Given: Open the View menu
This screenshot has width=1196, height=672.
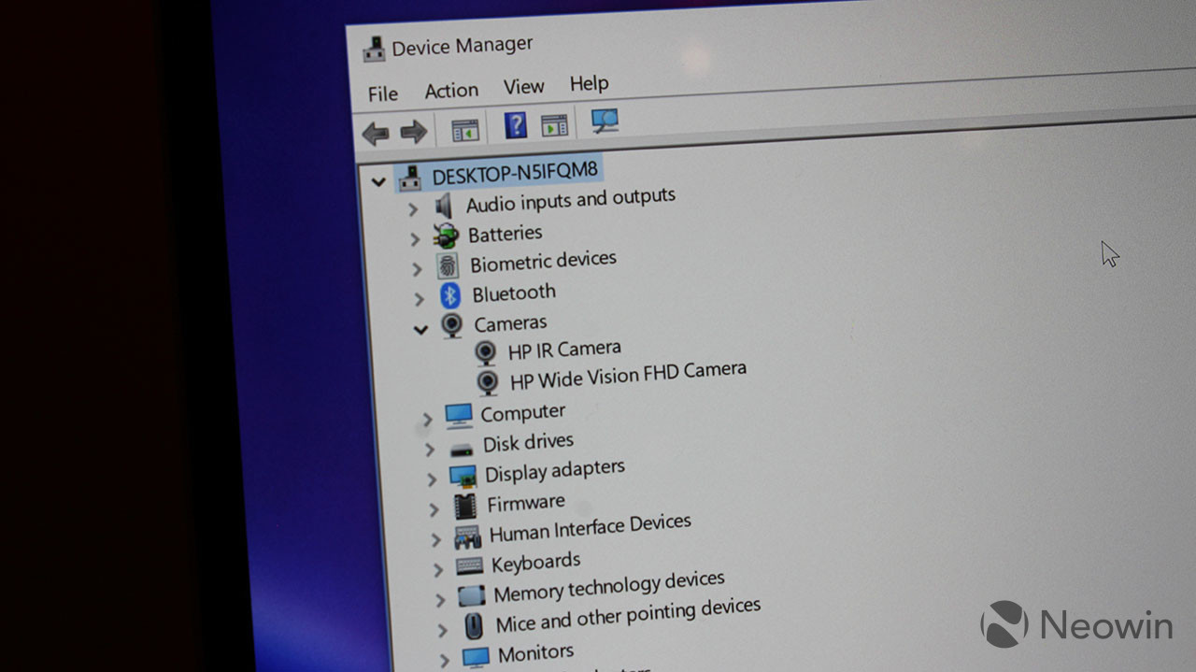Looking at the screenshot, I should pos(523,87).
